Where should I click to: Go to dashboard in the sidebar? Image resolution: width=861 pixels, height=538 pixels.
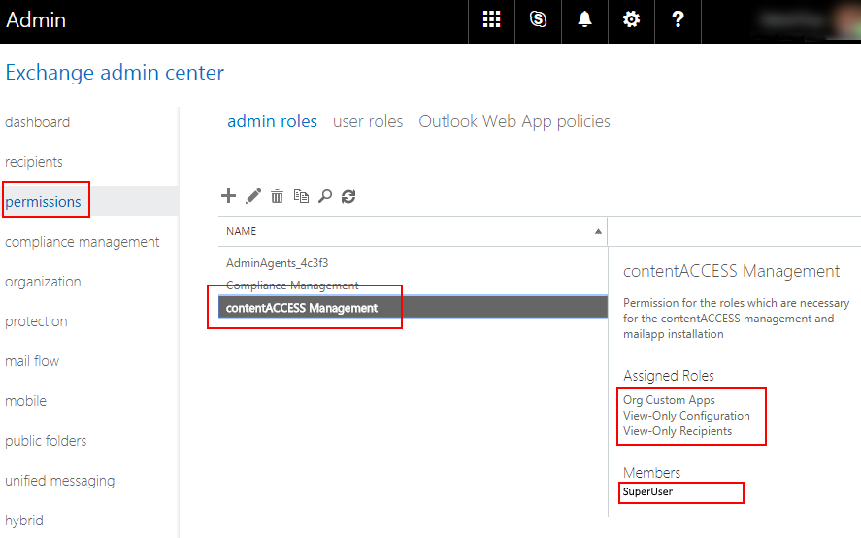click(x=37, y=122)
